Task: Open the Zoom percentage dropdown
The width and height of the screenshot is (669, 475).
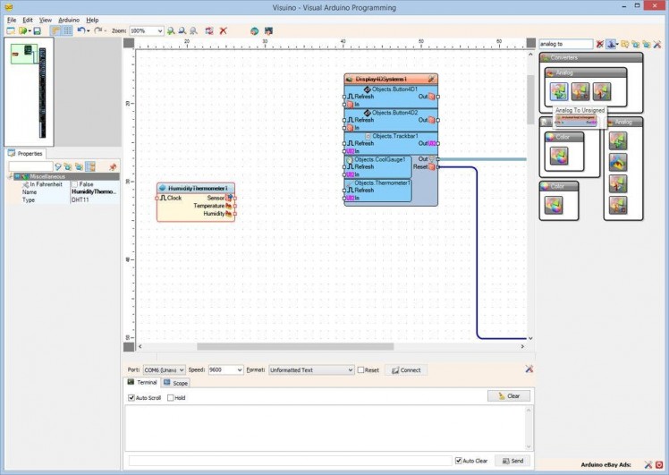Action: click(x=159, y=30)
